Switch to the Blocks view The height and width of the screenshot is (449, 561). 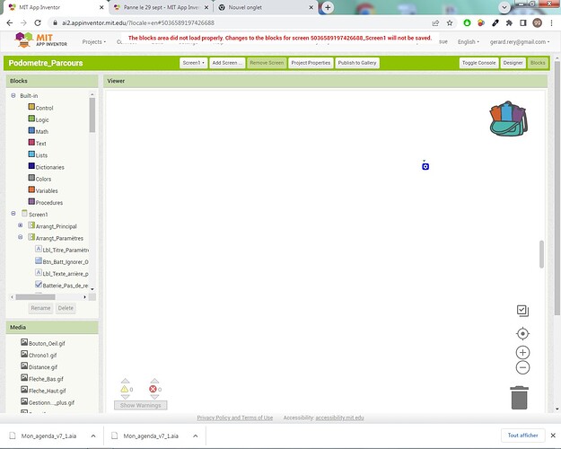(x=538, y=63)
